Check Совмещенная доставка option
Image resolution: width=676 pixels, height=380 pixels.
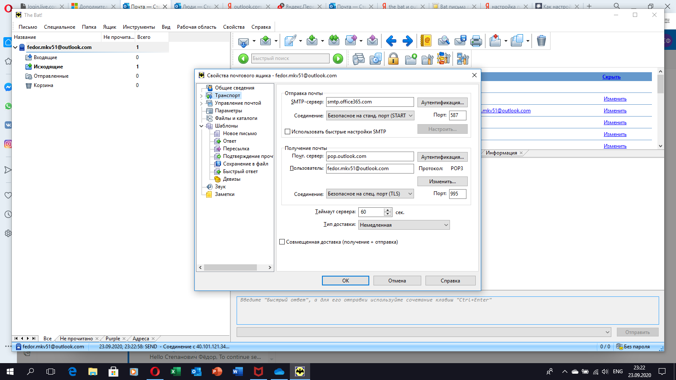click(282, 242)
